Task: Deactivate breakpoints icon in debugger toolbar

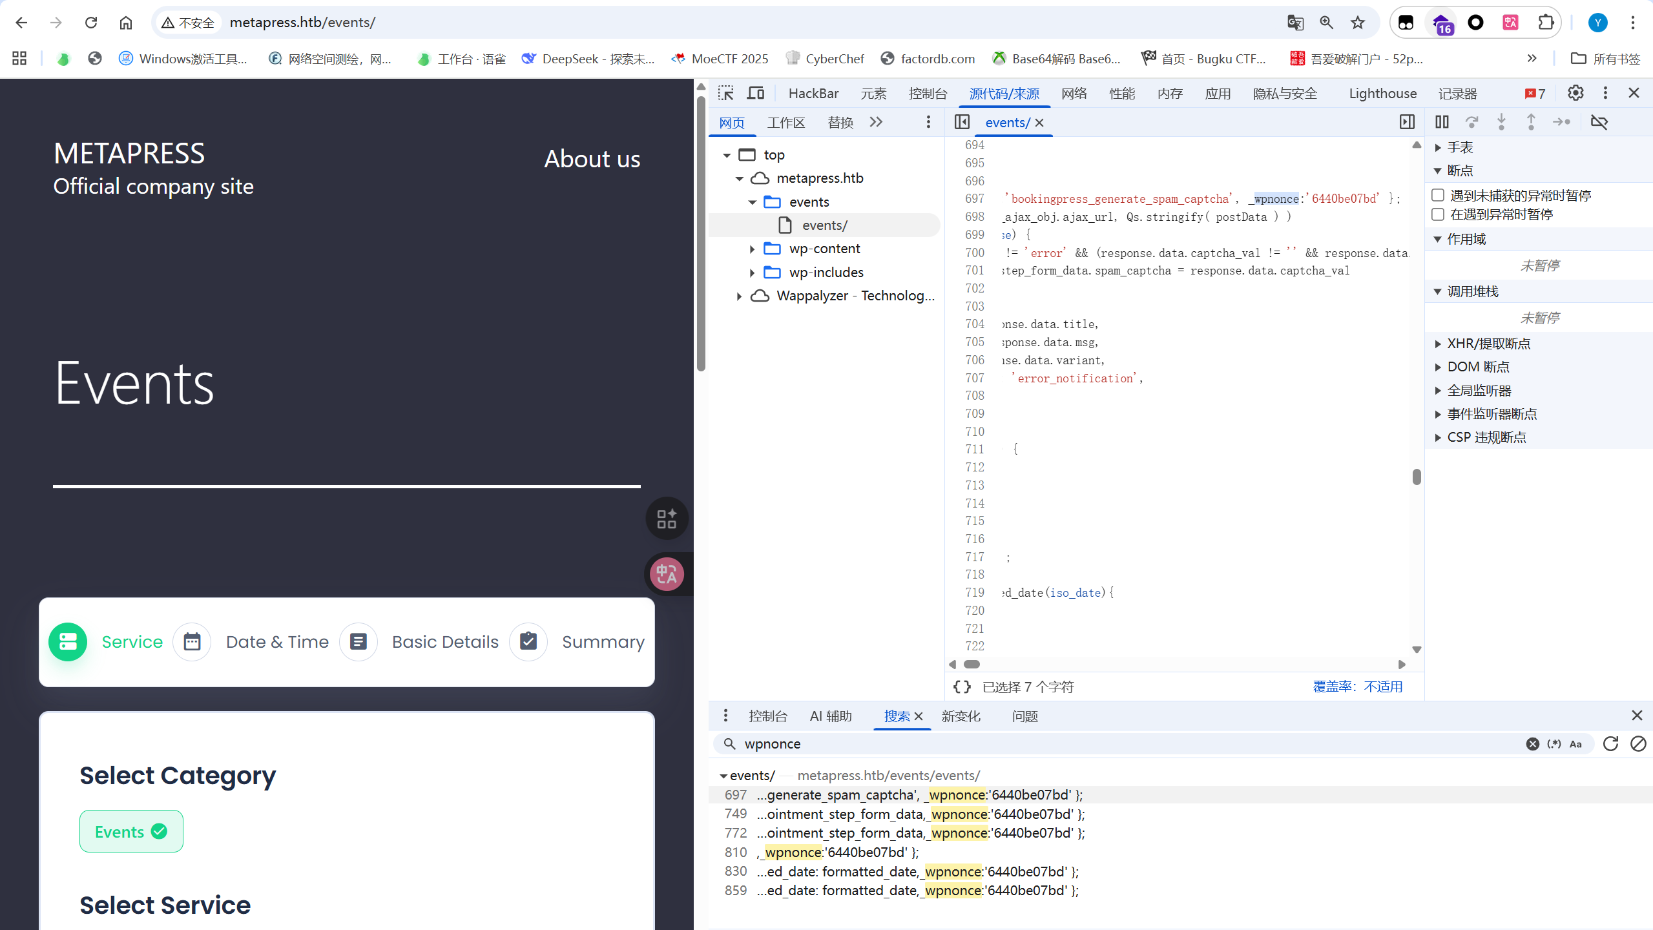Action: pyautogui.click(x=1599, y=122)
